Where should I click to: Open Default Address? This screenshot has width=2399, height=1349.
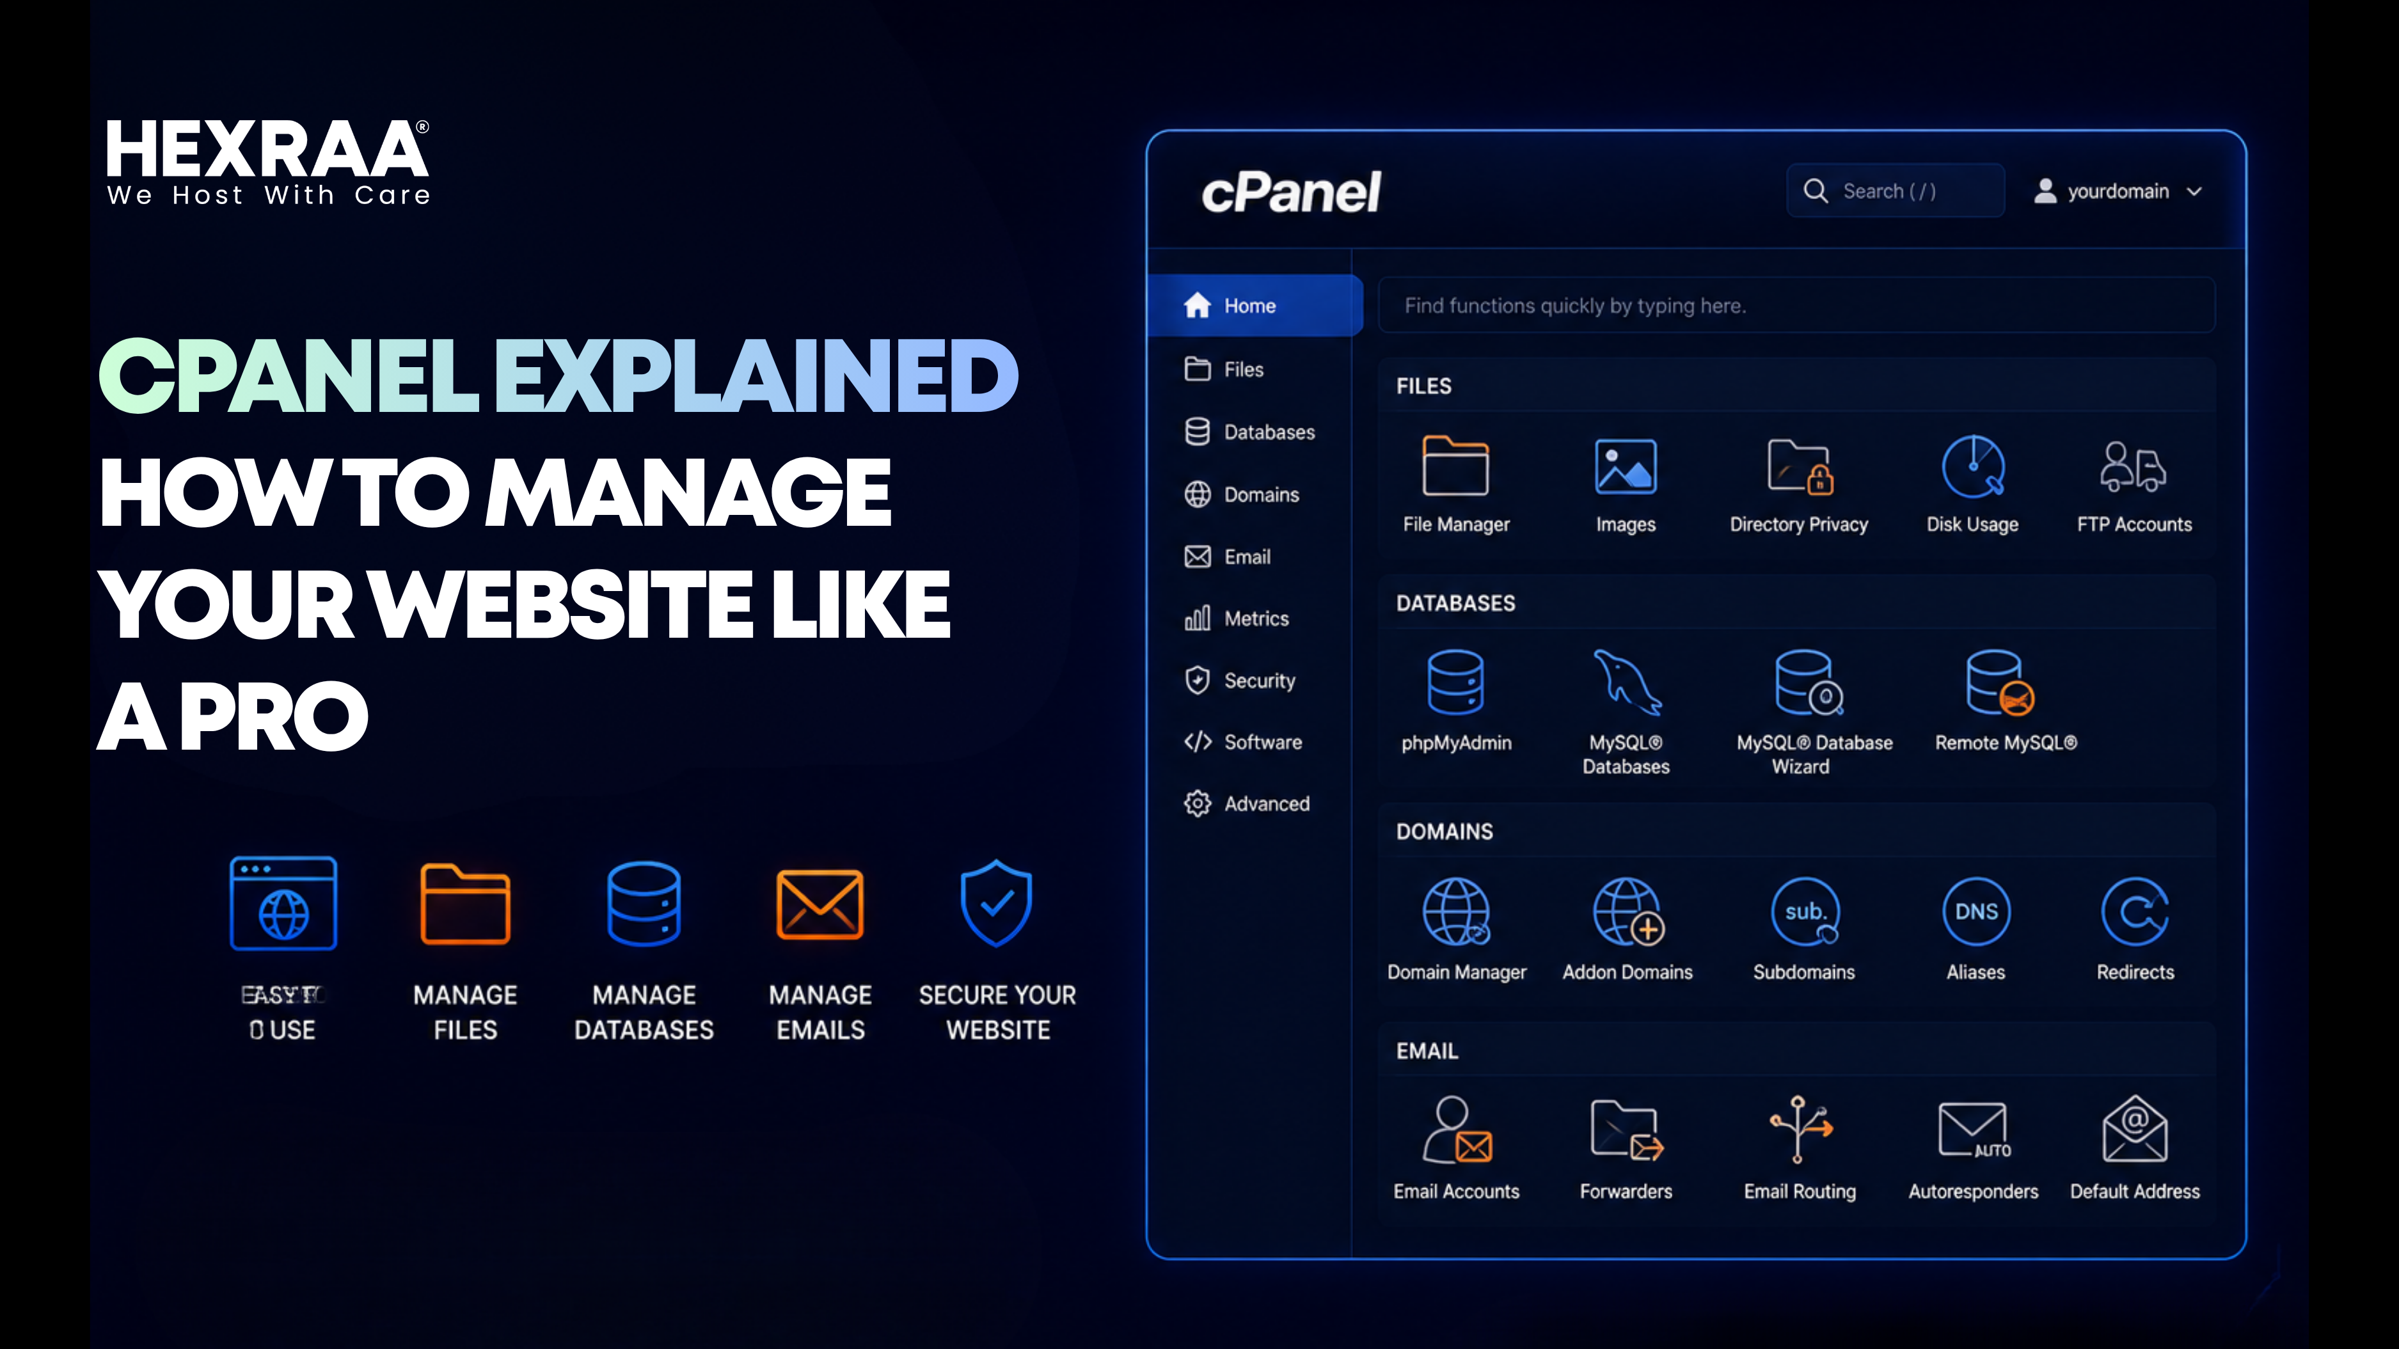click(2135, 1130)
